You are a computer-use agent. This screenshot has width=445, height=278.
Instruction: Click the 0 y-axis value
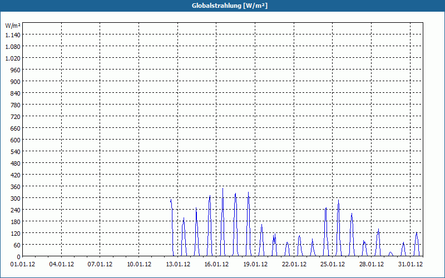pos(19,257)
